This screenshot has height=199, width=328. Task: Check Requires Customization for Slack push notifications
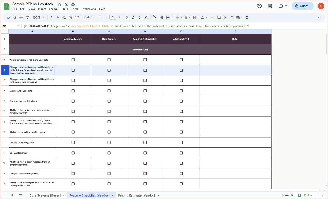[145, 101]
